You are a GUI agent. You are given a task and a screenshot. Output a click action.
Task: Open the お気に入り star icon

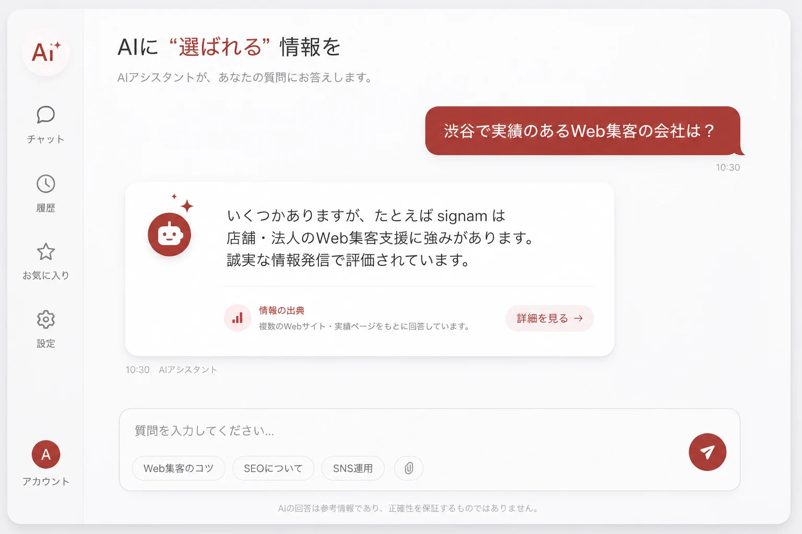pyautogui.click(x=46, y=251)
